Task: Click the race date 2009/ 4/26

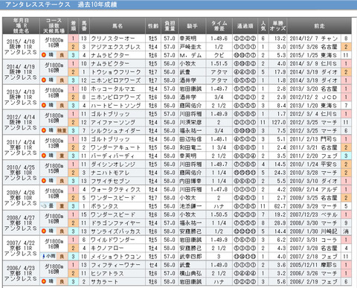Action: [21, 192]
